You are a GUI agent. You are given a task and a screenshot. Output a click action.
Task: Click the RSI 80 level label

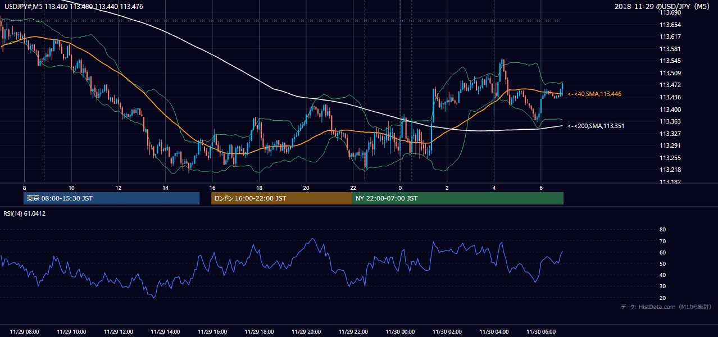coord(662,230)
